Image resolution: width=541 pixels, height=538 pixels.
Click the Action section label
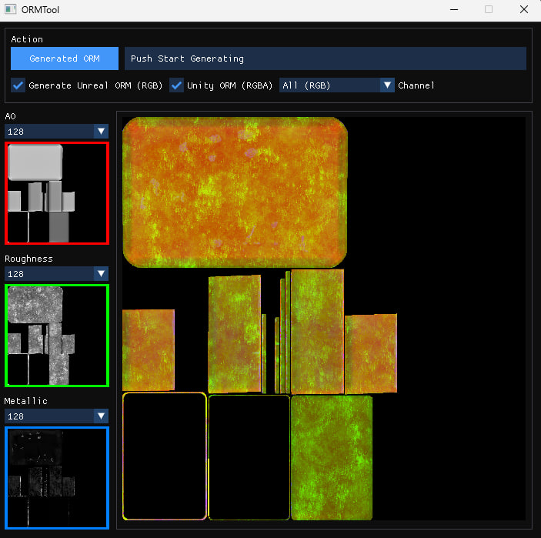27,39
